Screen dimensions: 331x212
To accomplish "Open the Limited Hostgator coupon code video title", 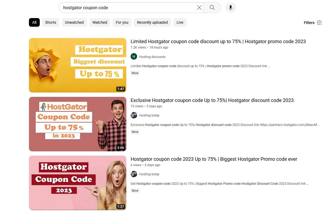I will coord(218,42).
